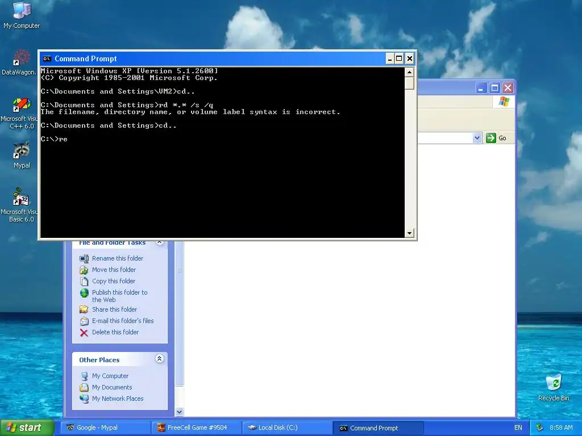Click the Rename this folder icon
This screenshot has width=582, height=436.
pyautogui.click(x=84, y=258)
